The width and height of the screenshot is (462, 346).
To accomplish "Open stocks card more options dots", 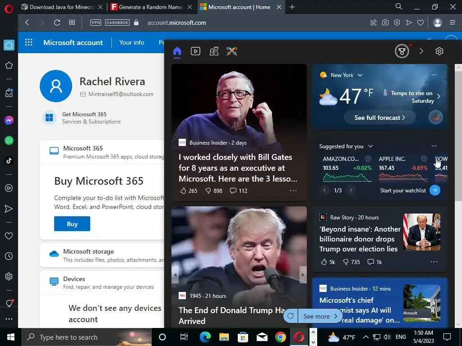I will point(434,146).
